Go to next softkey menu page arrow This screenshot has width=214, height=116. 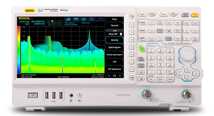point(121,76)
